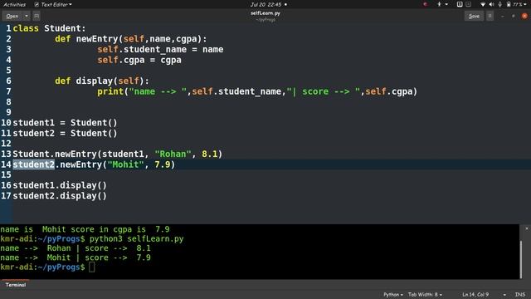The width and height of the screenshot is (531, 299).
Task: Click the terminal prompt cursor on last line
Action: [92, 267]
